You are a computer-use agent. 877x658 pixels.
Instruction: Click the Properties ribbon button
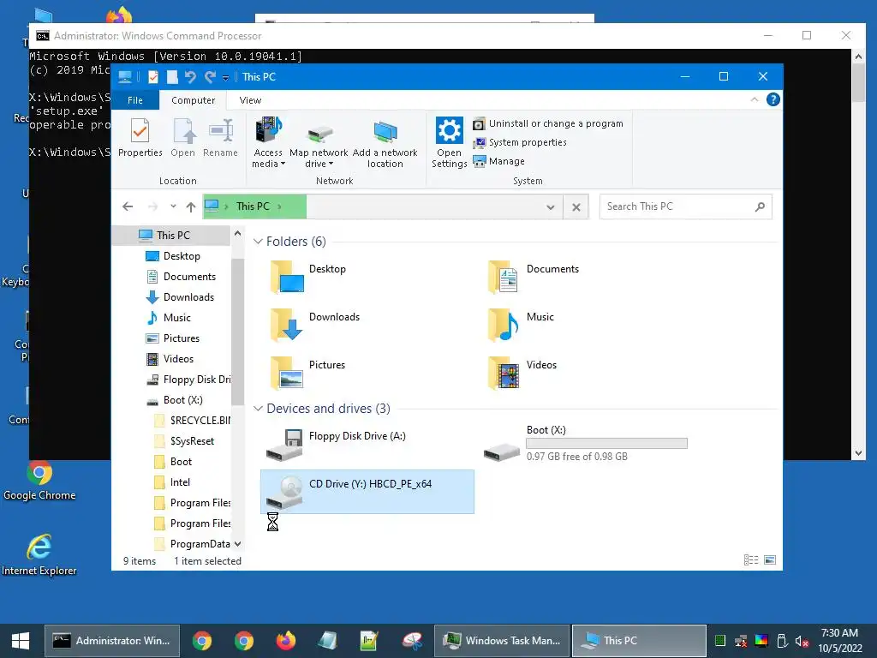click(x=140, y=138)
